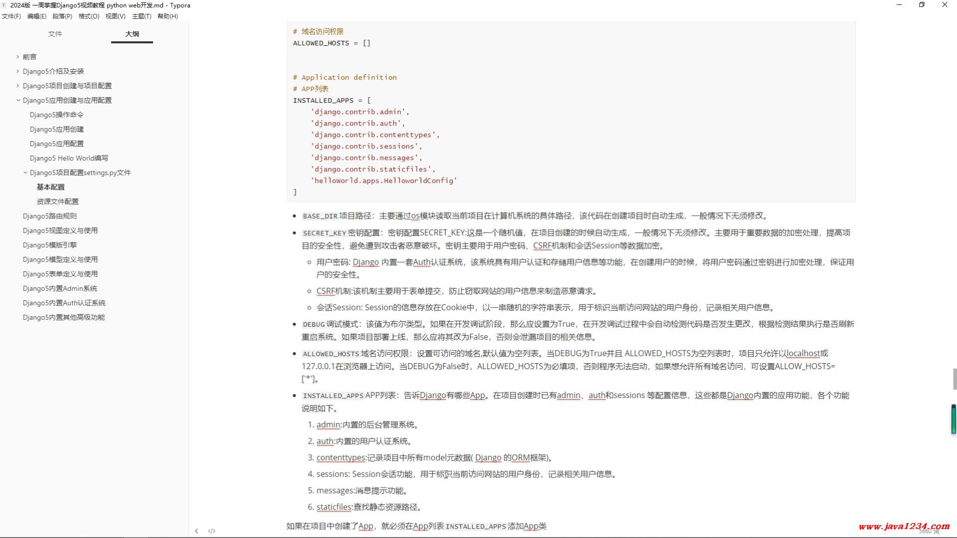Jump to Django5模型定义与使用 section
Viewport: 957px width, 538px height.
pyautogui.click(x=60, y=259)
